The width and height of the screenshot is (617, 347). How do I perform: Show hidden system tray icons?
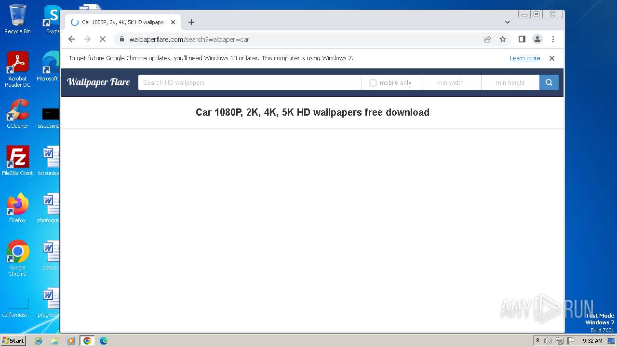tap(537, 341)
